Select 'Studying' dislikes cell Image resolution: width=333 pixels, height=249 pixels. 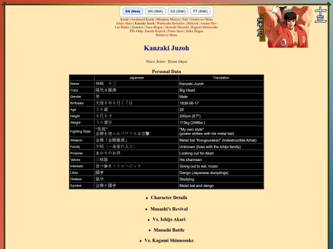point(221,179)
